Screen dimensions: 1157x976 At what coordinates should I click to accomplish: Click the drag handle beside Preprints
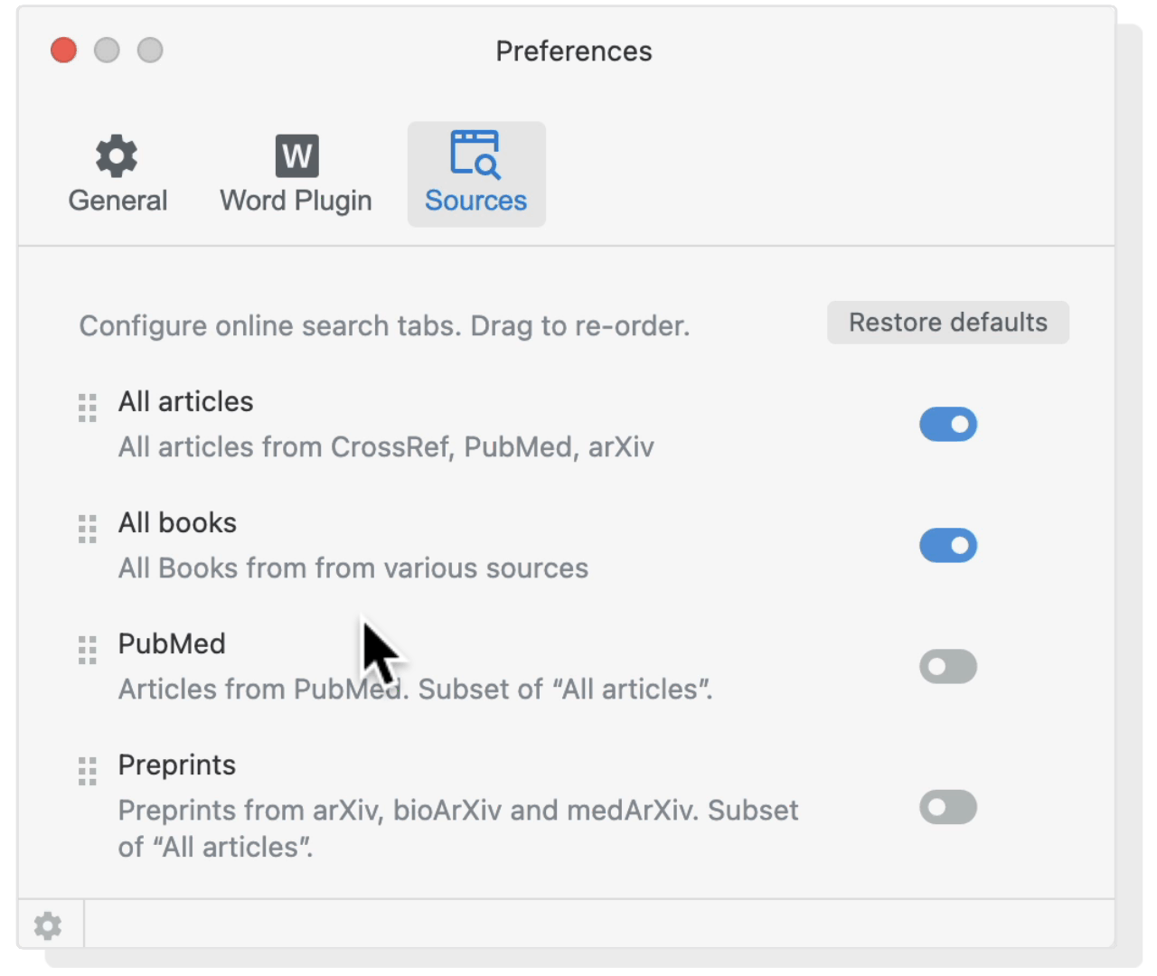click(x=87, y=772)
